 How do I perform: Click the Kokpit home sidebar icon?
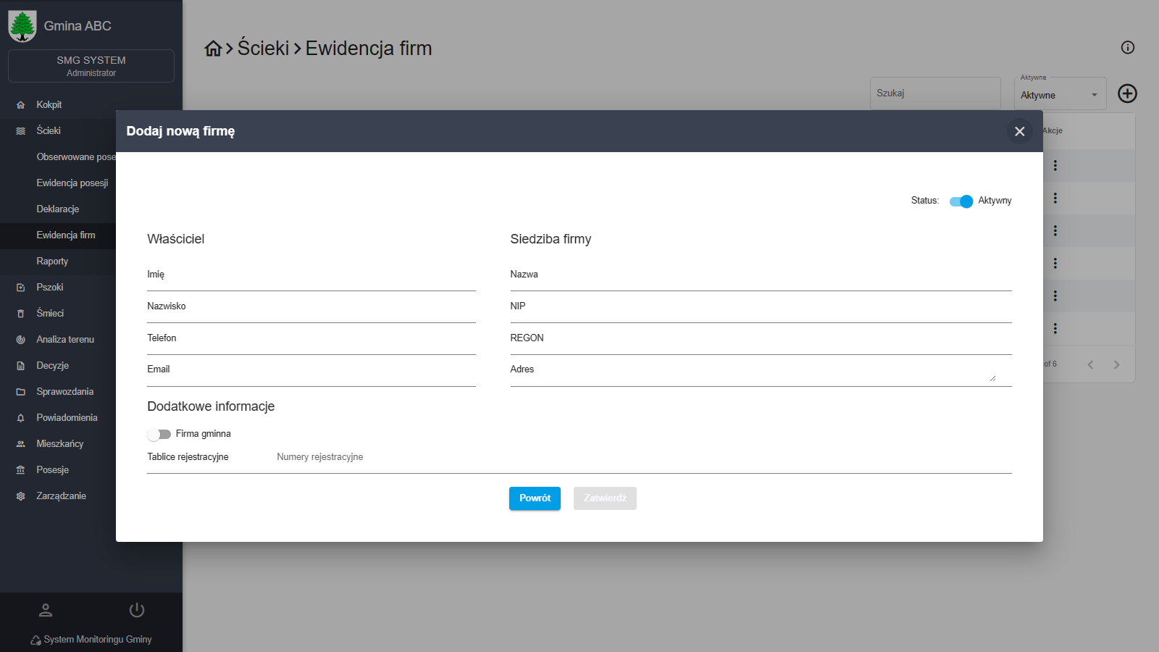click(x=21, y=105)
